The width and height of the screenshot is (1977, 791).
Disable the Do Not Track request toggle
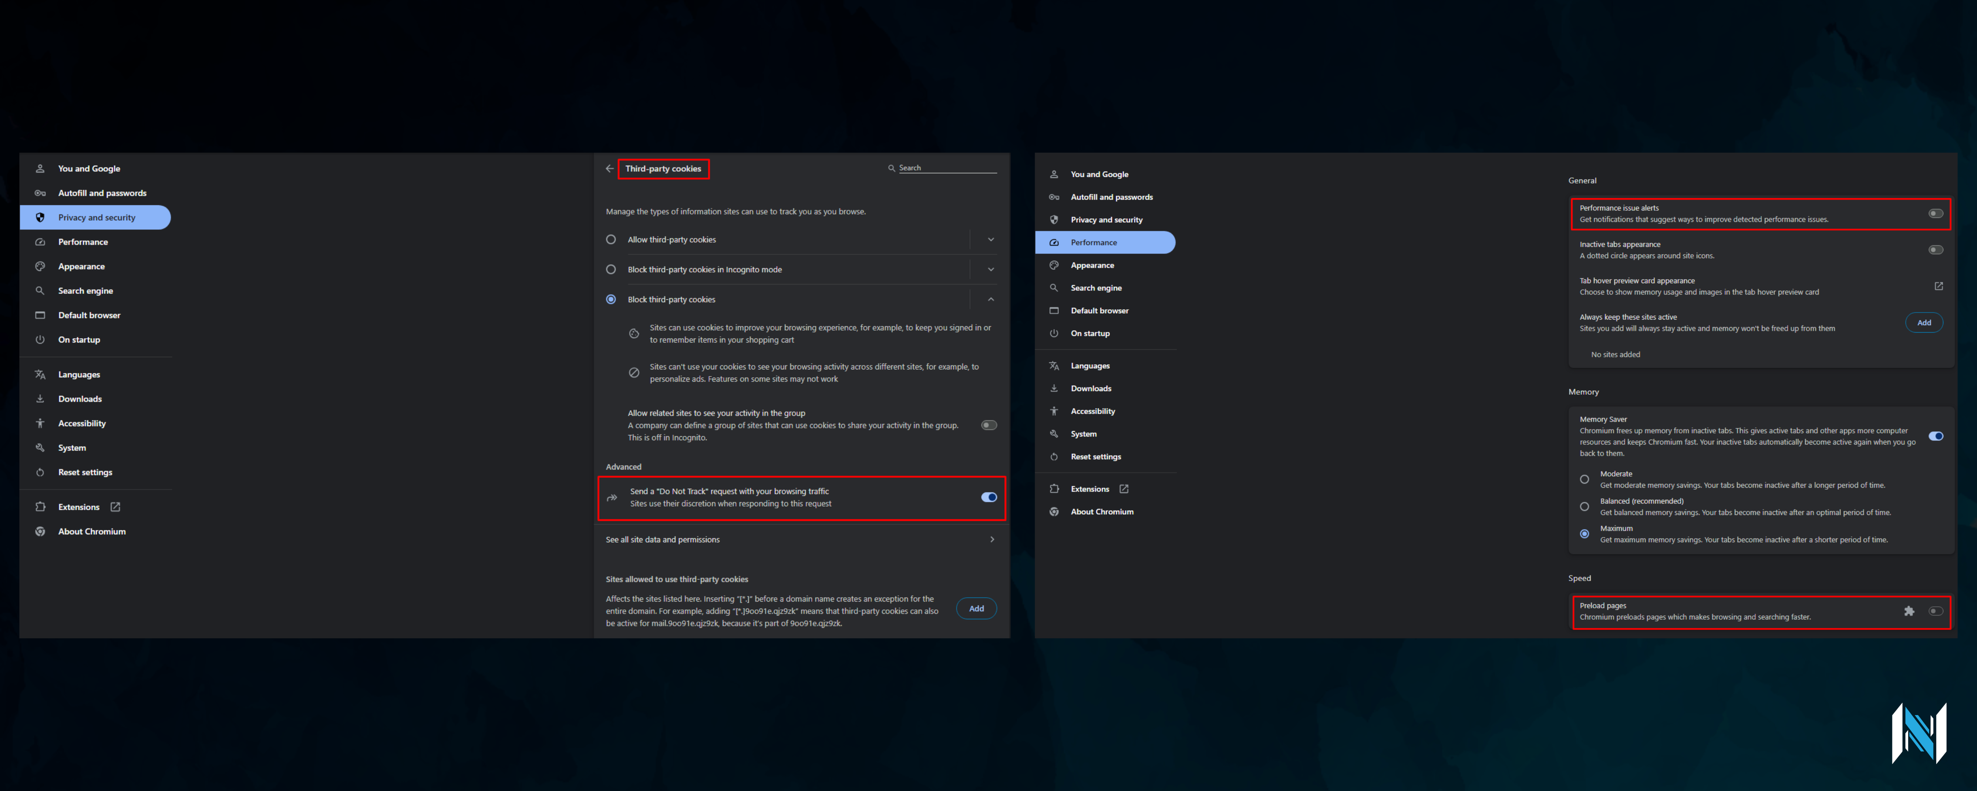coord(988,498)
